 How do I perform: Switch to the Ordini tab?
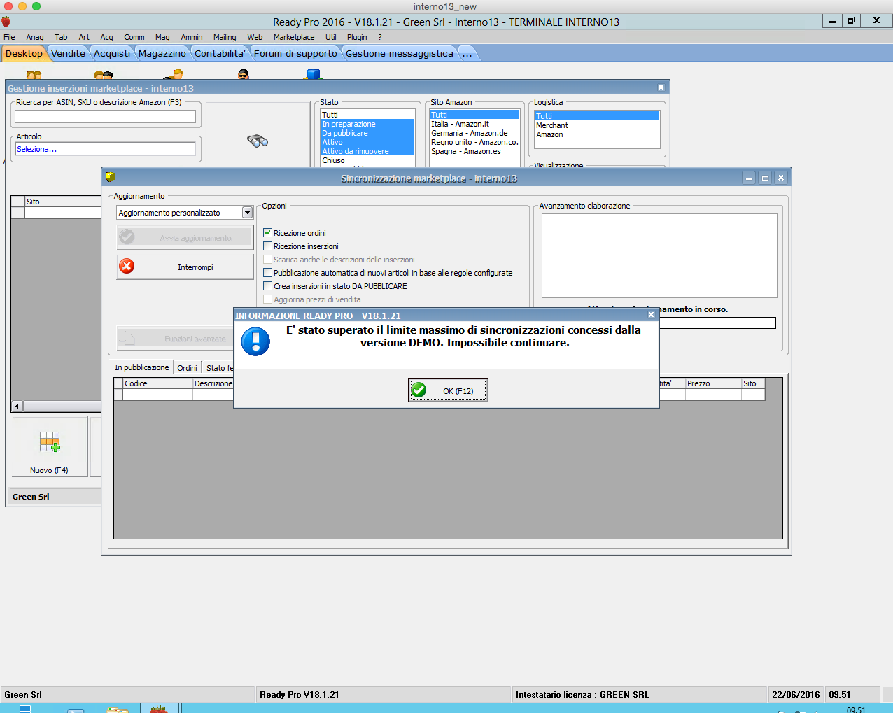tap(187, 368)
